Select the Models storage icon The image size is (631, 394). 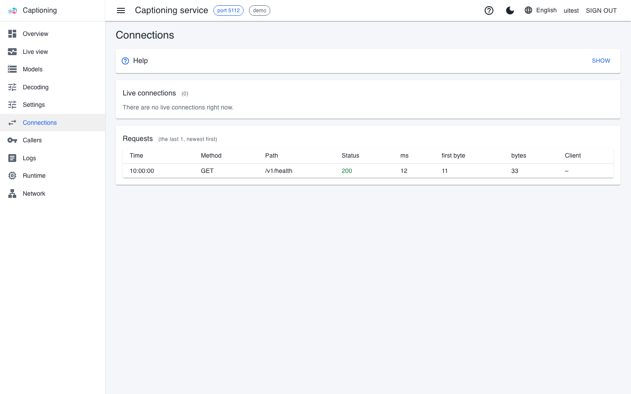[x=12, y=69]
